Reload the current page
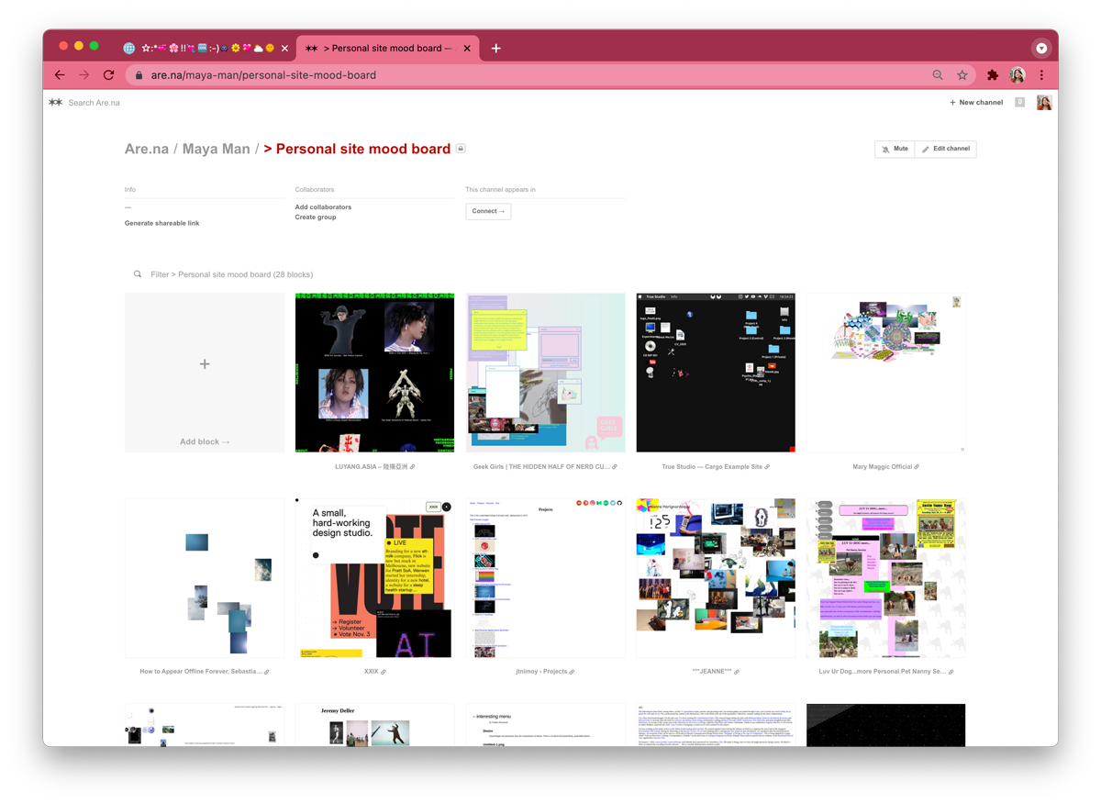 coord(108,75)
